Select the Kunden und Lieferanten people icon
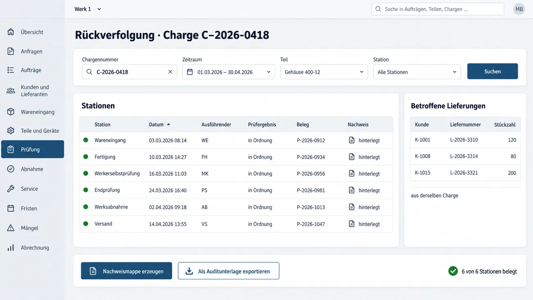Image resolution: width=533 pixels, height=300 pixels. [11, 91]
